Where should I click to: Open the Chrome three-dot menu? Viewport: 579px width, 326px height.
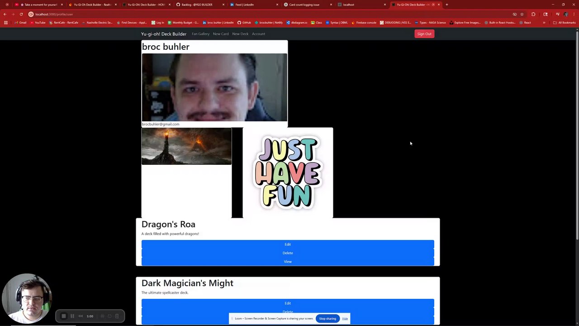(x=574, y=14)
